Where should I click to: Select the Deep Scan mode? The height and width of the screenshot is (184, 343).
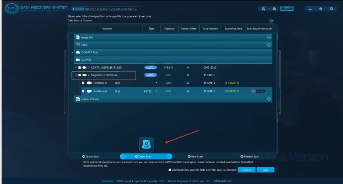tap(146, 157)
